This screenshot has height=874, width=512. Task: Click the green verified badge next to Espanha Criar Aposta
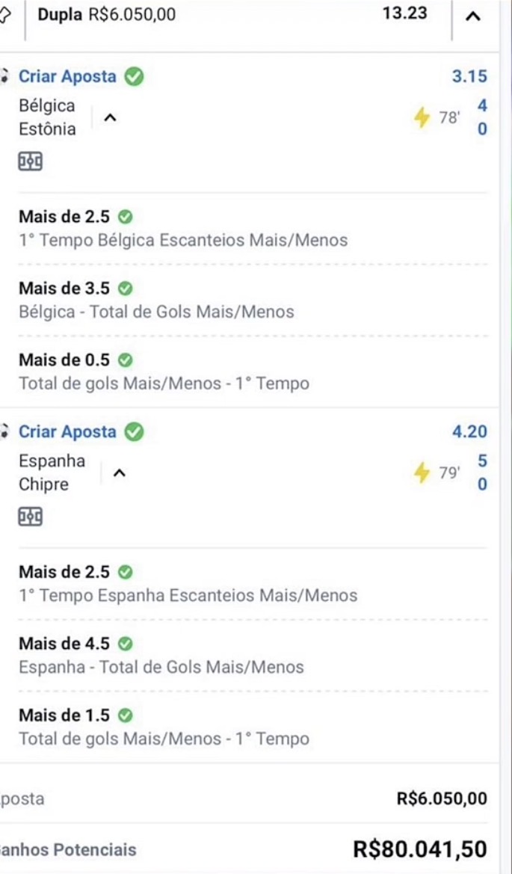coord(133,431)
